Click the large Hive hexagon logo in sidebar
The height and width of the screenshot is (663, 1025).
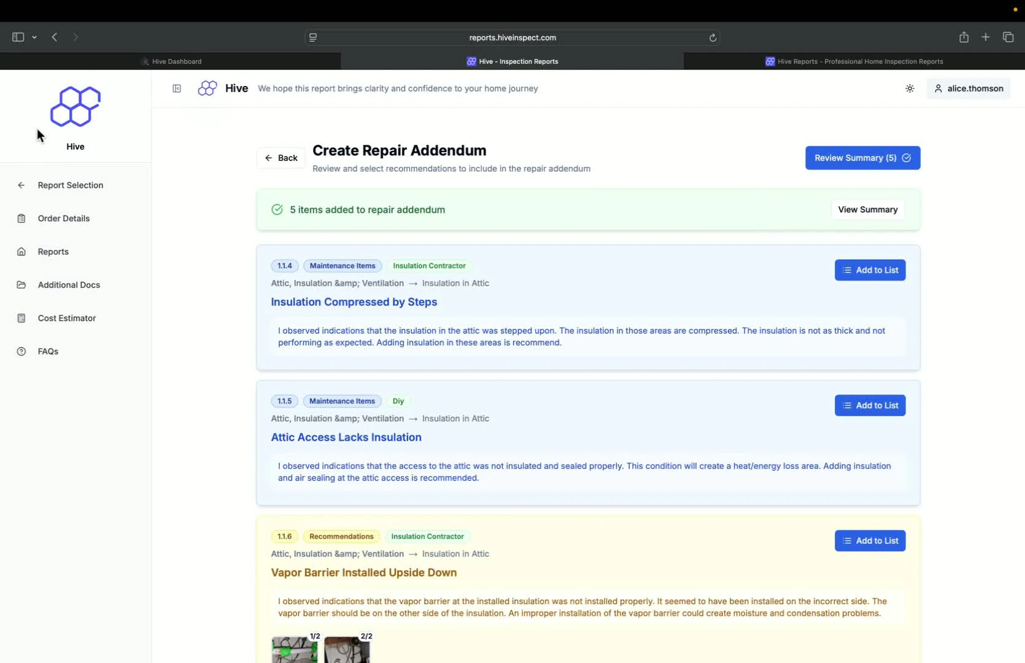(75, 106)
